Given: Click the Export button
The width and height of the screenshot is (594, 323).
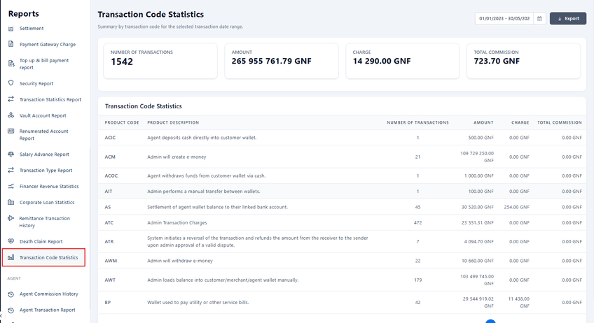Looking at the screenshot, I should (568, 19).
